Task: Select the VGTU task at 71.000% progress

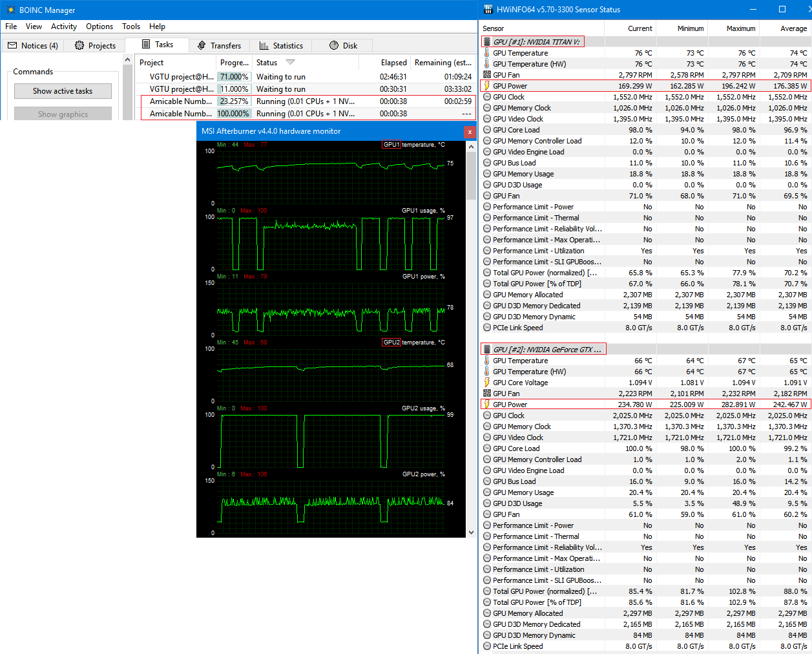Action: pyautogui.click(x=306, y=77)
